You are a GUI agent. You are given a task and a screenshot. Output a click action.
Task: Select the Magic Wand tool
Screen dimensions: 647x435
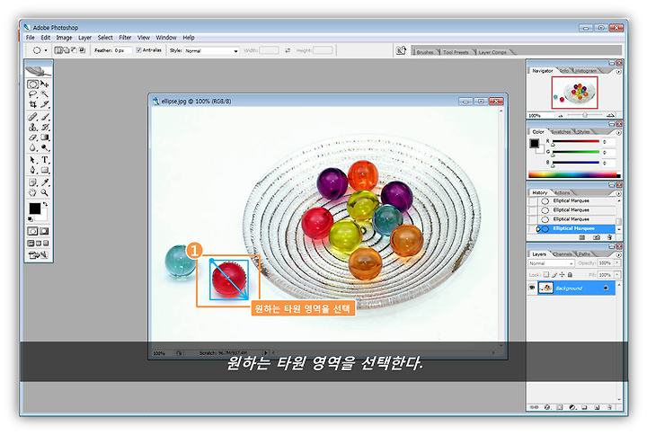pyautogui.click(x=45, y=94)
